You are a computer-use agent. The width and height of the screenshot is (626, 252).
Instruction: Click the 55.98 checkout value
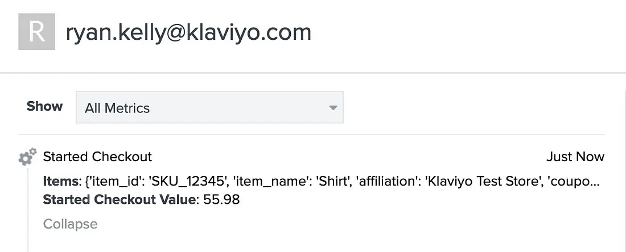(x=221, y=199)
